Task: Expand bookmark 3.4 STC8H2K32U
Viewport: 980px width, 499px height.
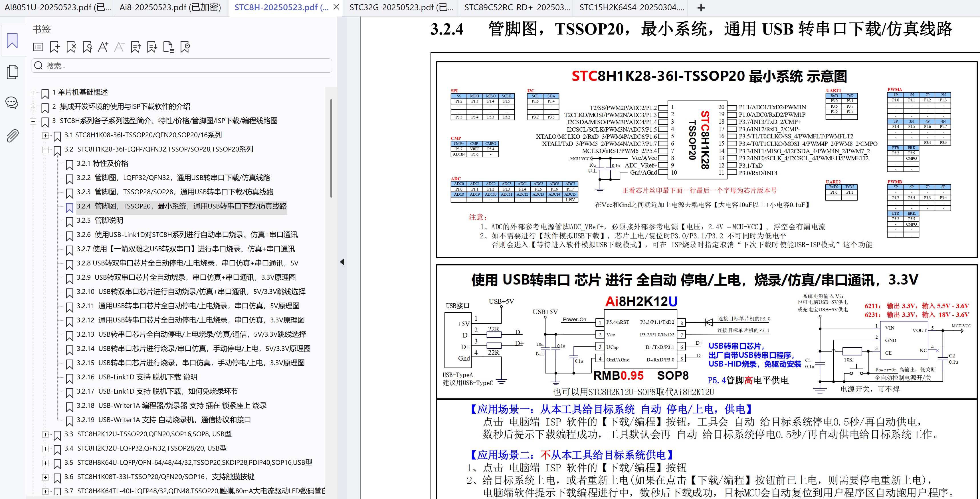Action: pos(45,449)
